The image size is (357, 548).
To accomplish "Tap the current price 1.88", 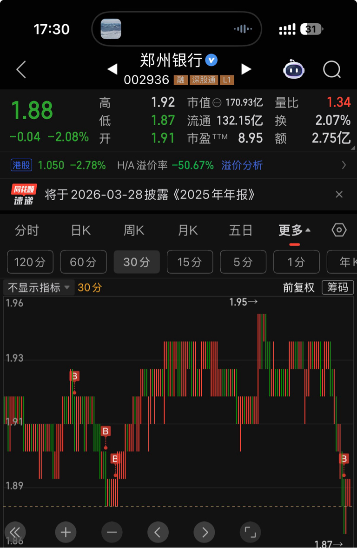I will (x=32, y=110).
